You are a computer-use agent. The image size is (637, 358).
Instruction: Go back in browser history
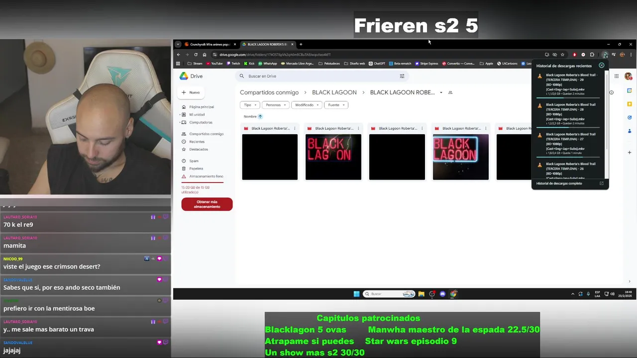pos(179,55)
